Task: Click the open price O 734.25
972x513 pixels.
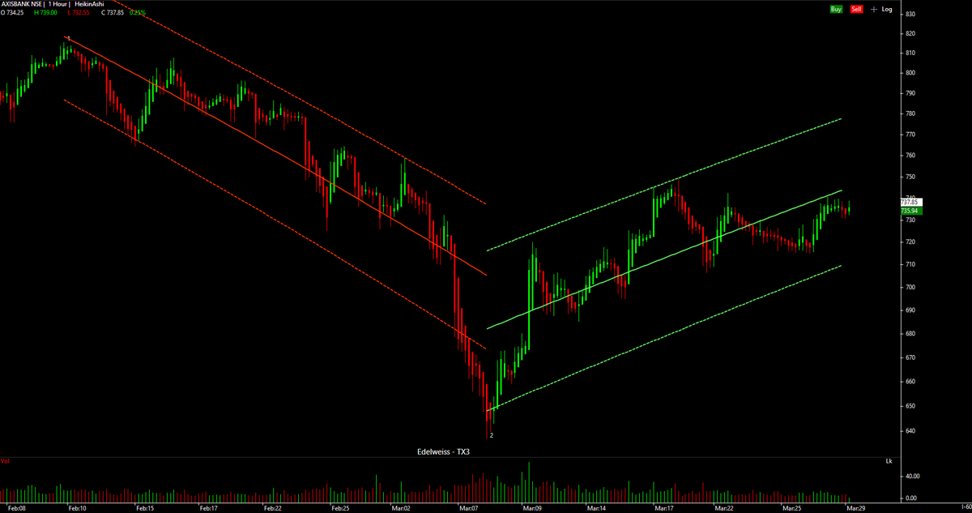Action: (x=13, y=12)
